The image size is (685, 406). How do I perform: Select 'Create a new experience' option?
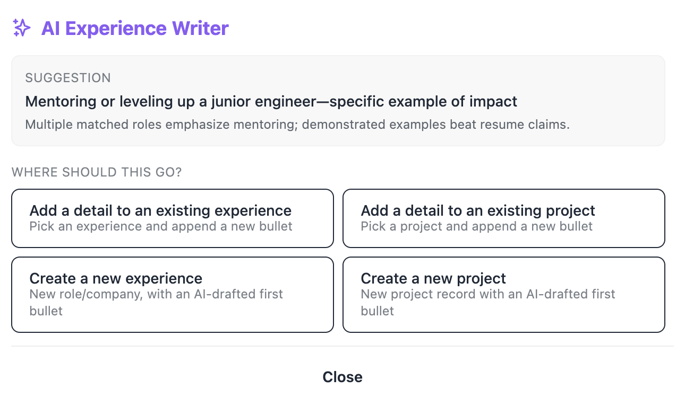point(173,295)
